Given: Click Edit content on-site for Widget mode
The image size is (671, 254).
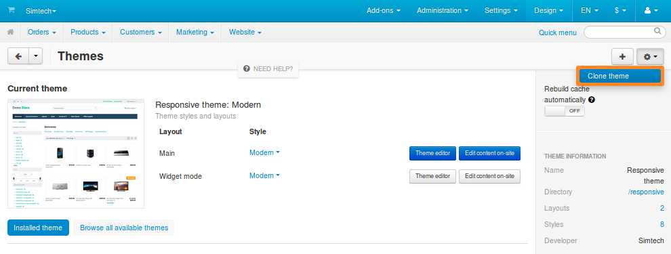Looking at the screenshot, I should (489, 176).
